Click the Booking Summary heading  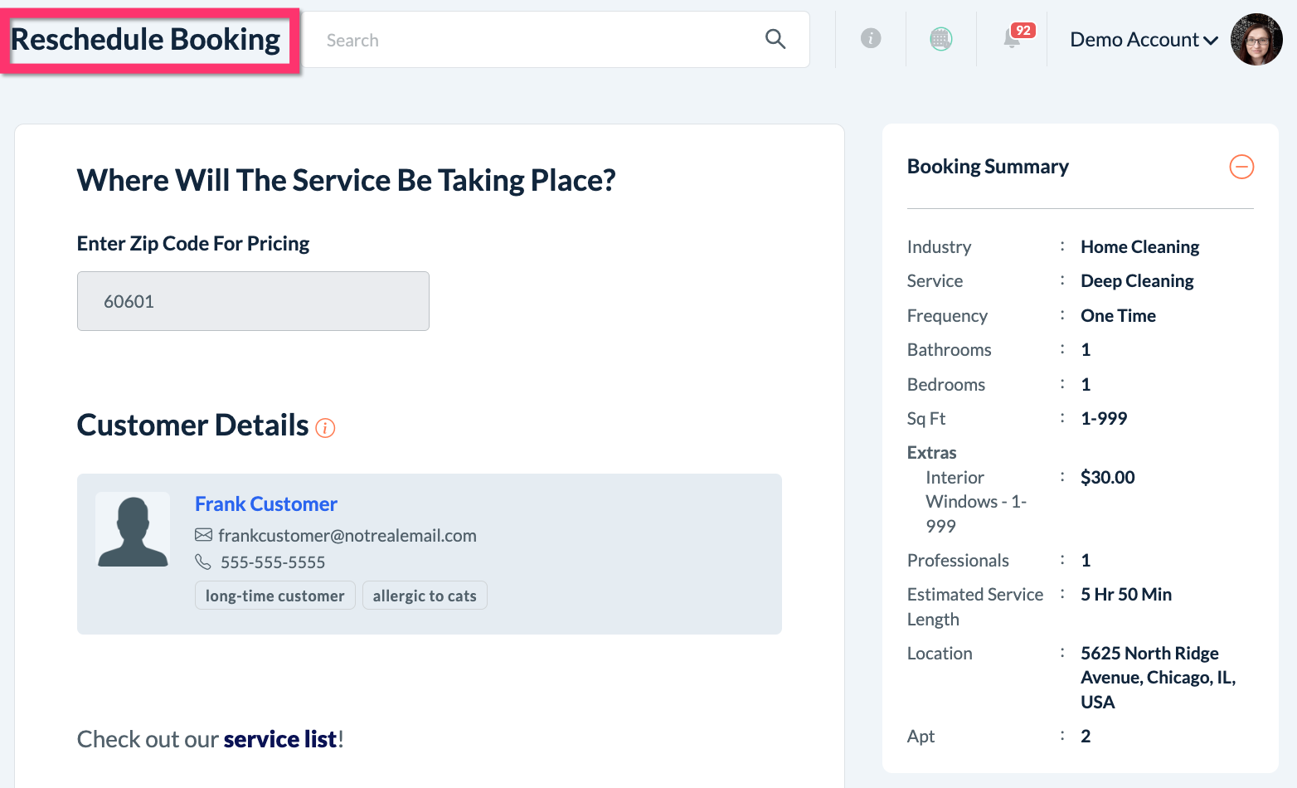pyautogui.click(x=988, y=167)
